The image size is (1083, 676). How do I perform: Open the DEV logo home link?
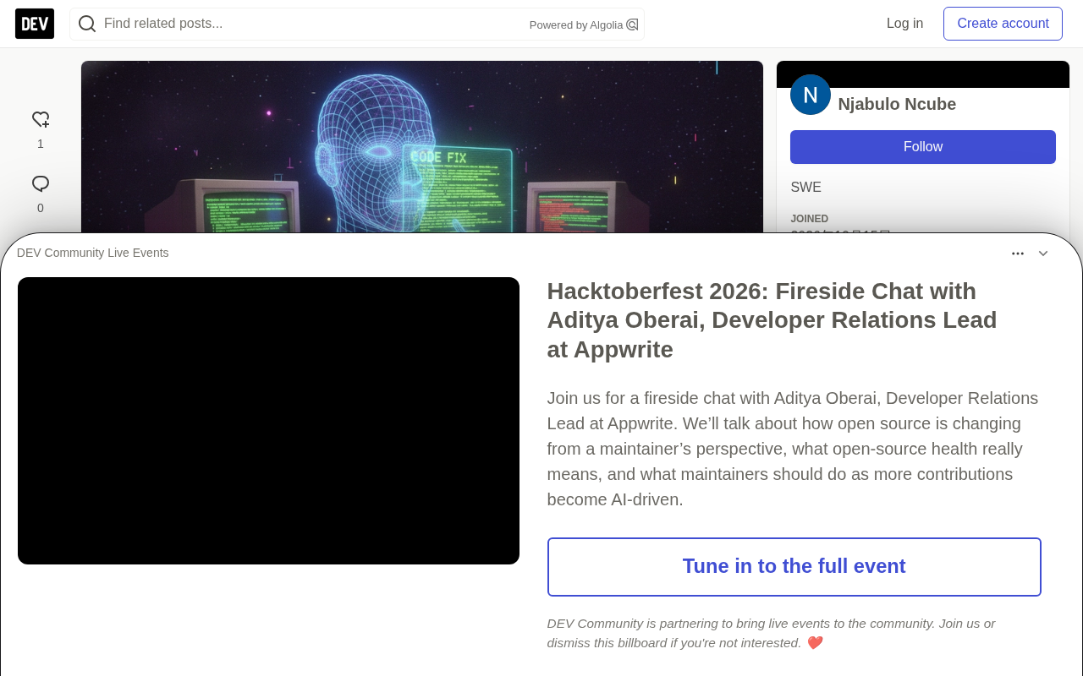click(x=35, y=24)
